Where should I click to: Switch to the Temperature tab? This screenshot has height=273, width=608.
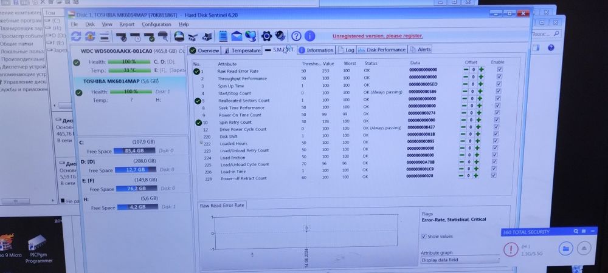(243, 50)
